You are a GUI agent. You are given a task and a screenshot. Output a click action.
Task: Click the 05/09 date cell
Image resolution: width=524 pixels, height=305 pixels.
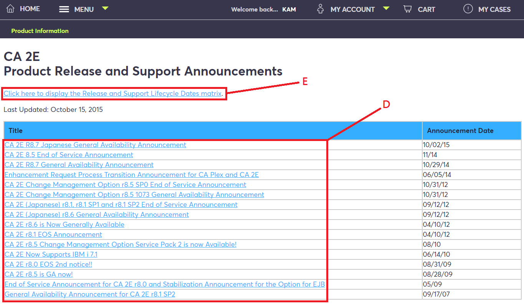tap(472, 284)
